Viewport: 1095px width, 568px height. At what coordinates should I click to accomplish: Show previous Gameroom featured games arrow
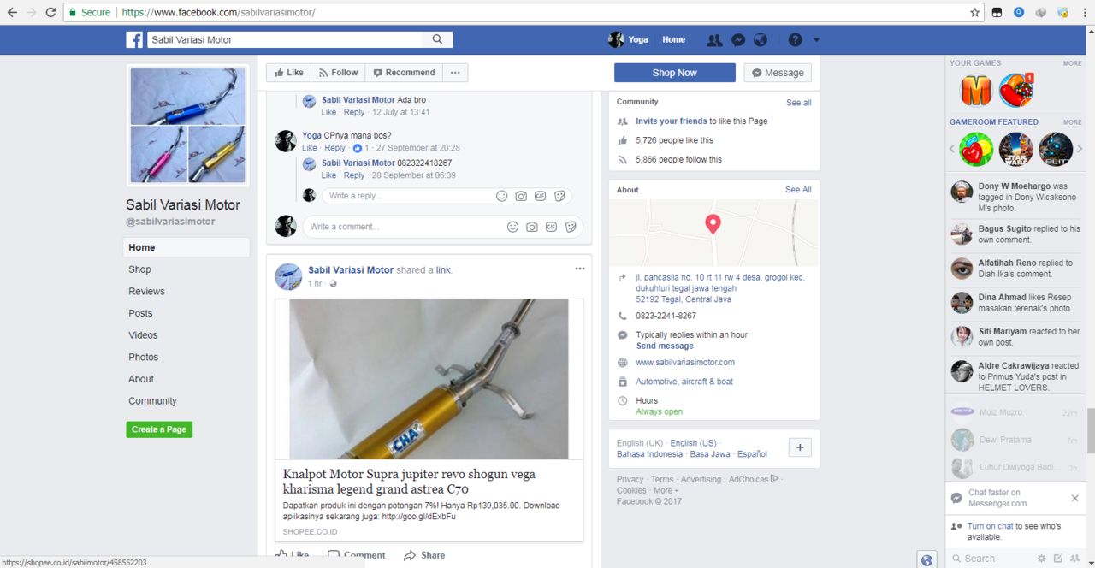(x=952, y=149)
